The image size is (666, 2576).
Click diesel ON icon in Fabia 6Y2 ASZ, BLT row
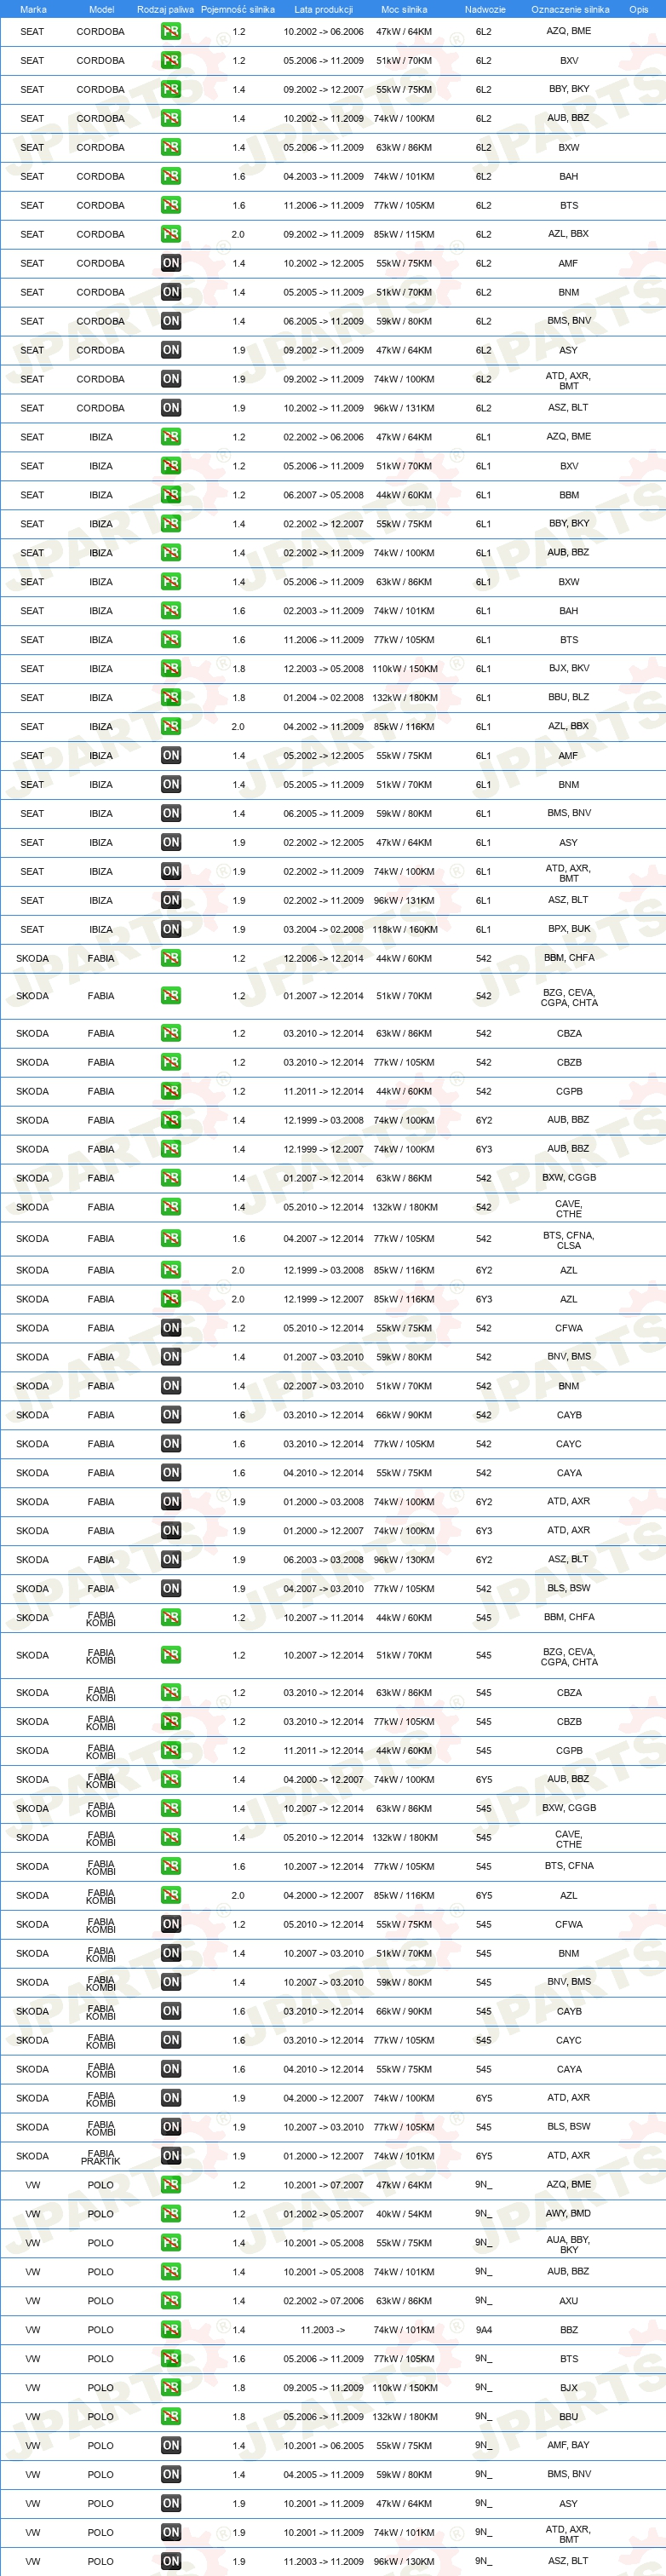point(171,1560)
